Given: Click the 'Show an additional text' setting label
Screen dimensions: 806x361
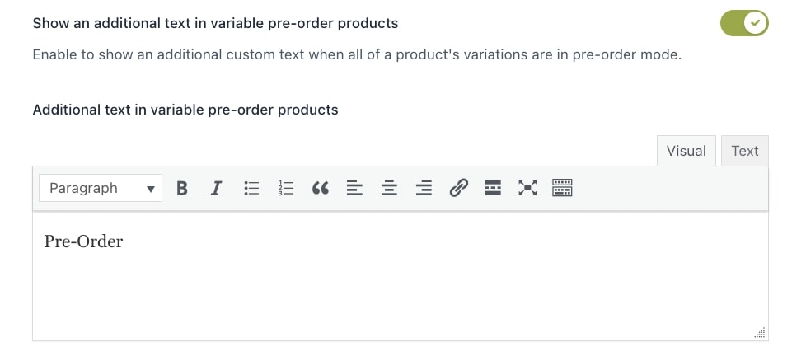Looking at the screenshot, I should pos(215,24).
